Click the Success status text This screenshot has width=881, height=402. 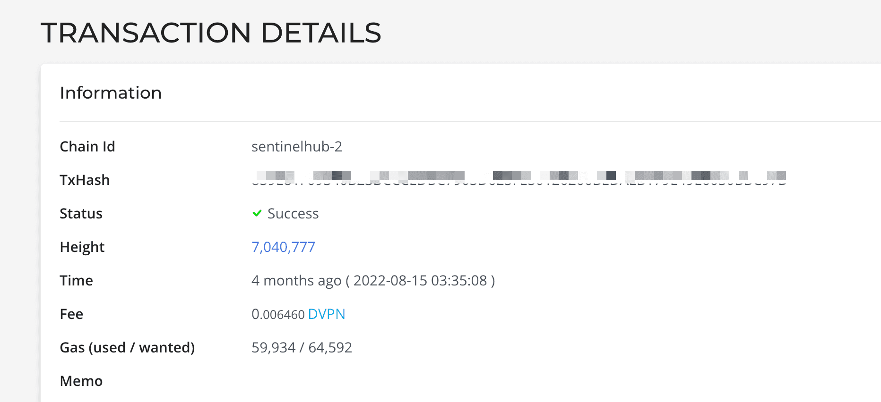(x=293, y=214)
